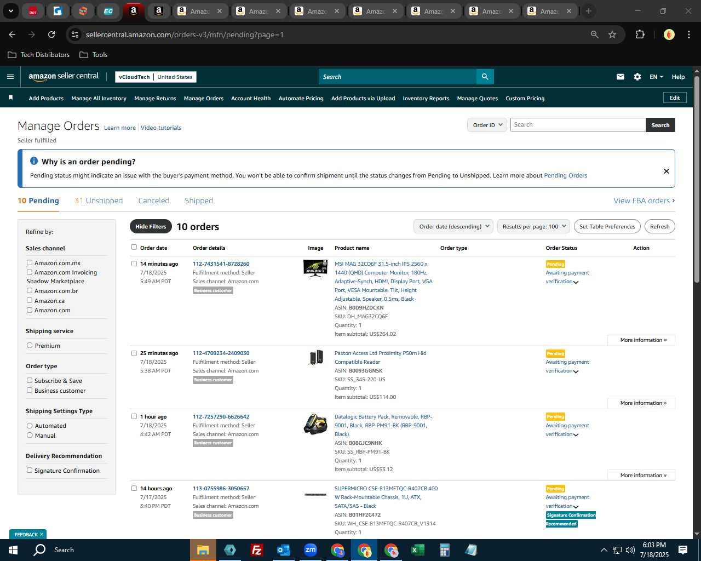Viewport: 701px width, 561px height.
Task: Open Zoom from the taskbar
Action: click(x=311, y=550)
